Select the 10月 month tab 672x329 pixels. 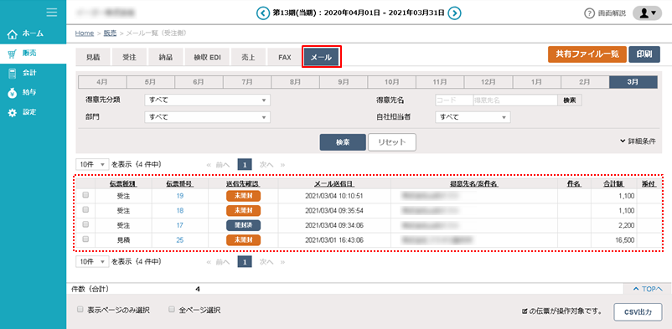[391, 82]
